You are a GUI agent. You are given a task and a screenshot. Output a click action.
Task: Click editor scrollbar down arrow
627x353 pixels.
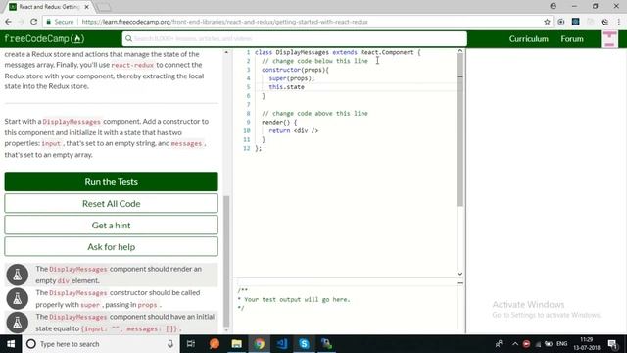click(x=459, y=274)
